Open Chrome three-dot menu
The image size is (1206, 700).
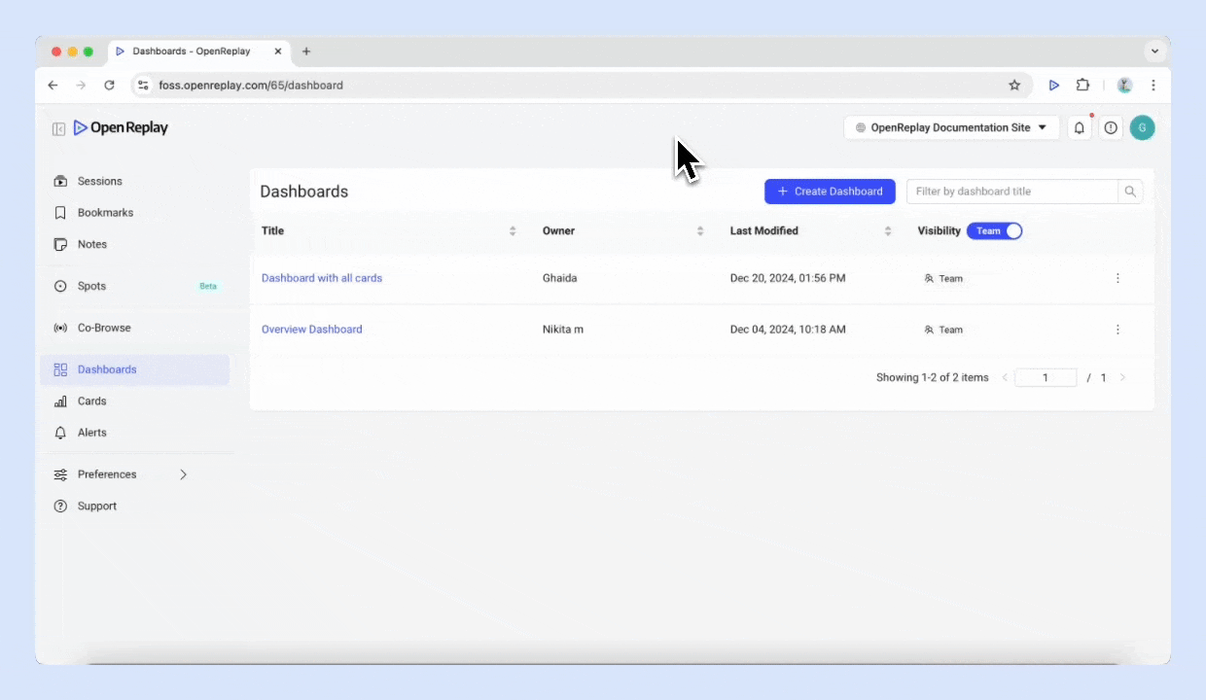1153,86
